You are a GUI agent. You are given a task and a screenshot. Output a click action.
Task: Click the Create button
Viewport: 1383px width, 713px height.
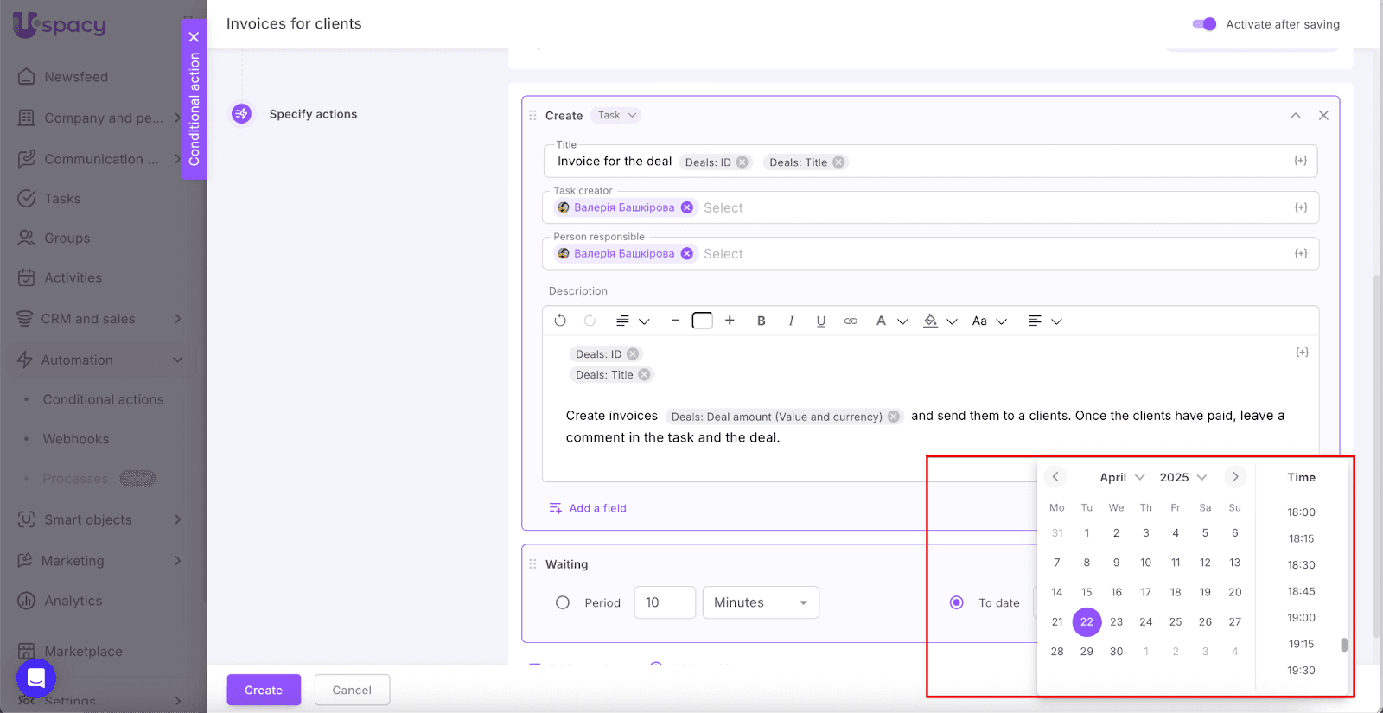pyautogui.click(x=264, y=690)
